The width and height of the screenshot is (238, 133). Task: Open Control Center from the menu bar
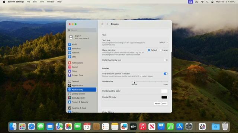[x=212, y=2]
